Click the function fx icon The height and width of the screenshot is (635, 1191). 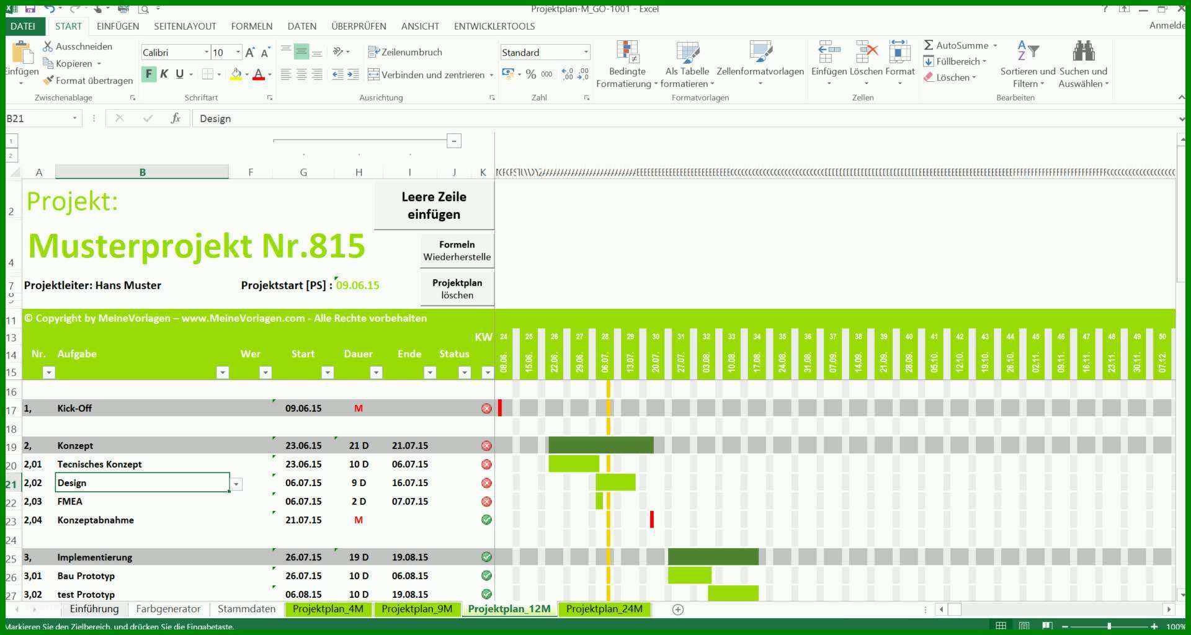click(176, 118)
